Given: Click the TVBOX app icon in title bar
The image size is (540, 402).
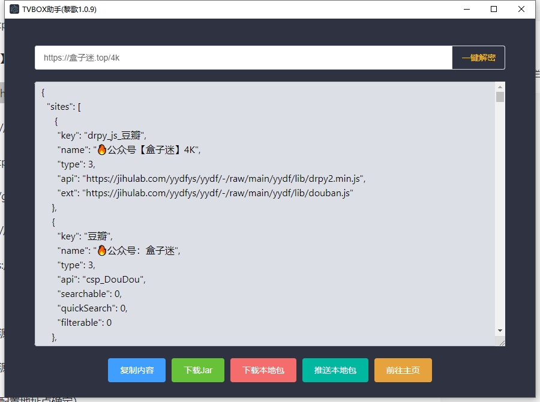Looking at the screenshot, I should (14, 9).
